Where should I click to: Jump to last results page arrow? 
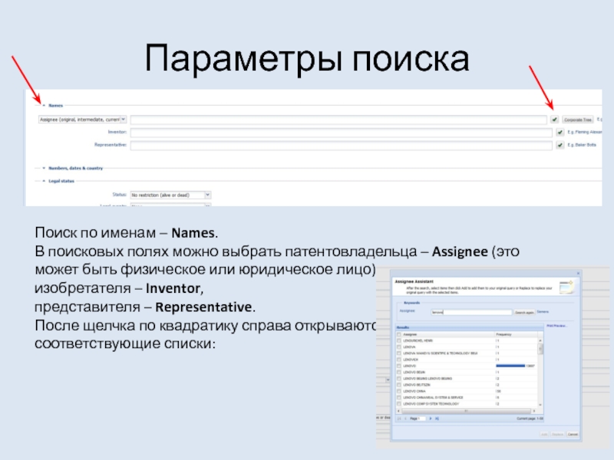437,419
